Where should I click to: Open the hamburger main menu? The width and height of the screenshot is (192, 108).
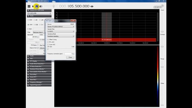[29, 6]
